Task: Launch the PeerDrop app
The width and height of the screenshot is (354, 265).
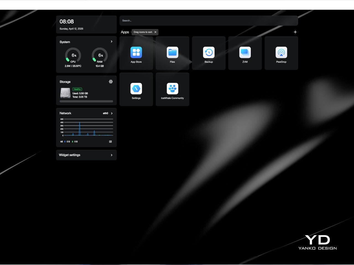Action: [x=281, y=53]
